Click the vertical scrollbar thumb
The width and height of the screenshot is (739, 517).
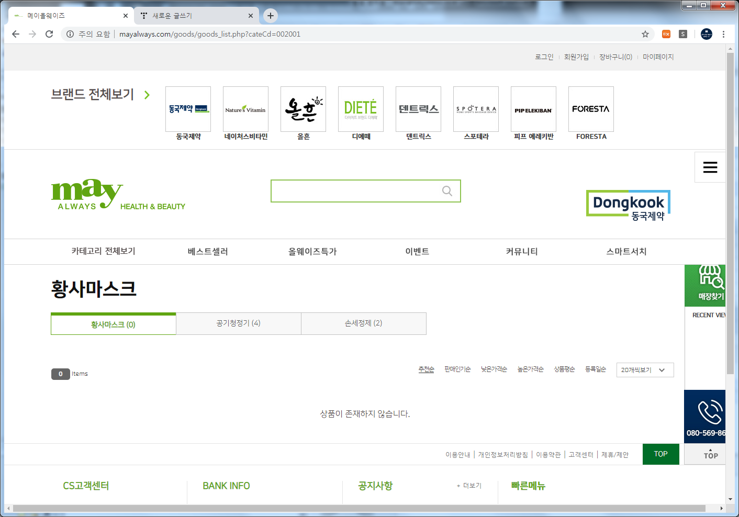[x=730, y=213]
